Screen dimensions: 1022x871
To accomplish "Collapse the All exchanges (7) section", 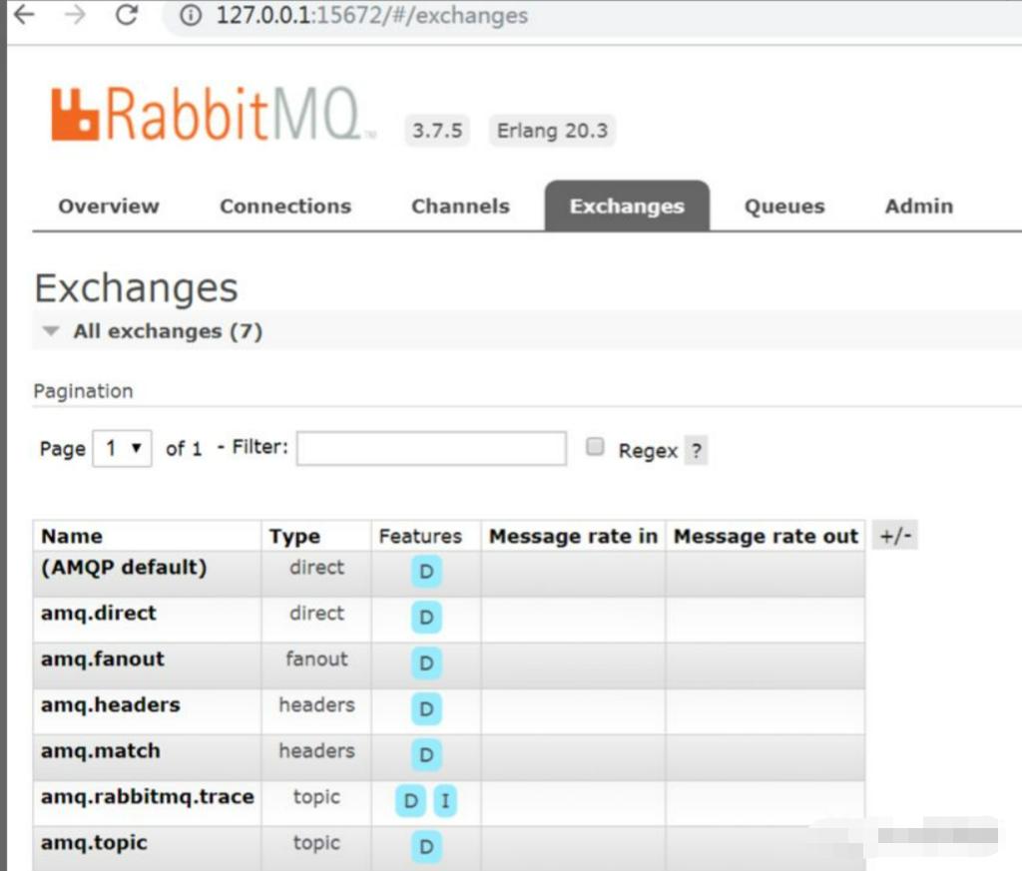I will point(50,330).
